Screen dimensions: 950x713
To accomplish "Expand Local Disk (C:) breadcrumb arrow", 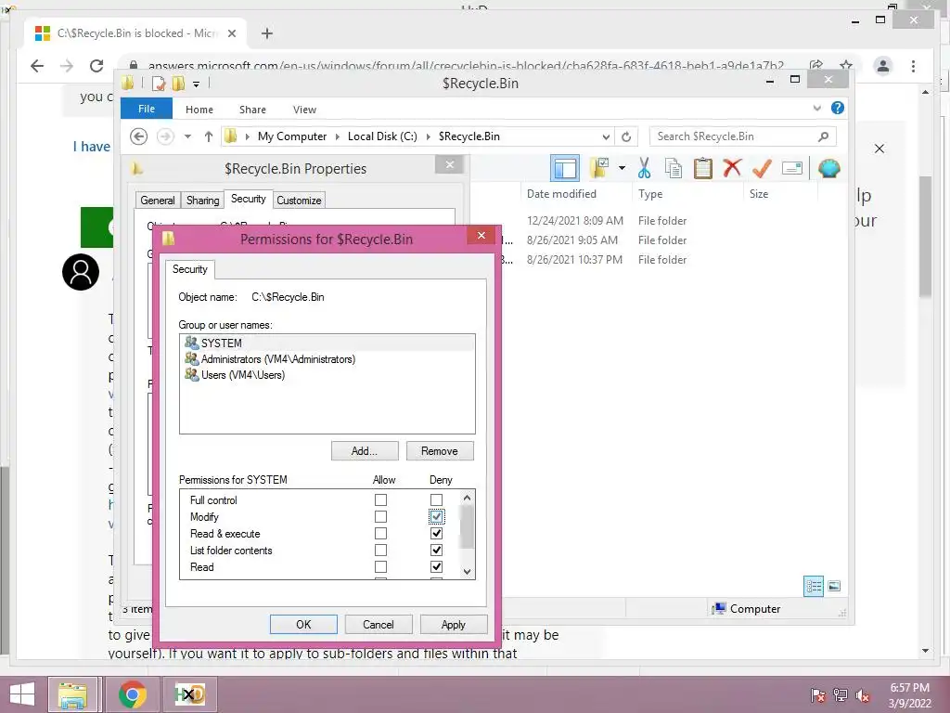I will pyautogui.click(x=428, y=136).
